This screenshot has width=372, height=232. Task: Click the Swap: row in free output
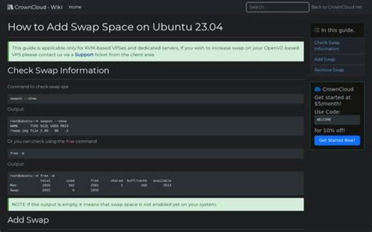[x=54, y=190]
